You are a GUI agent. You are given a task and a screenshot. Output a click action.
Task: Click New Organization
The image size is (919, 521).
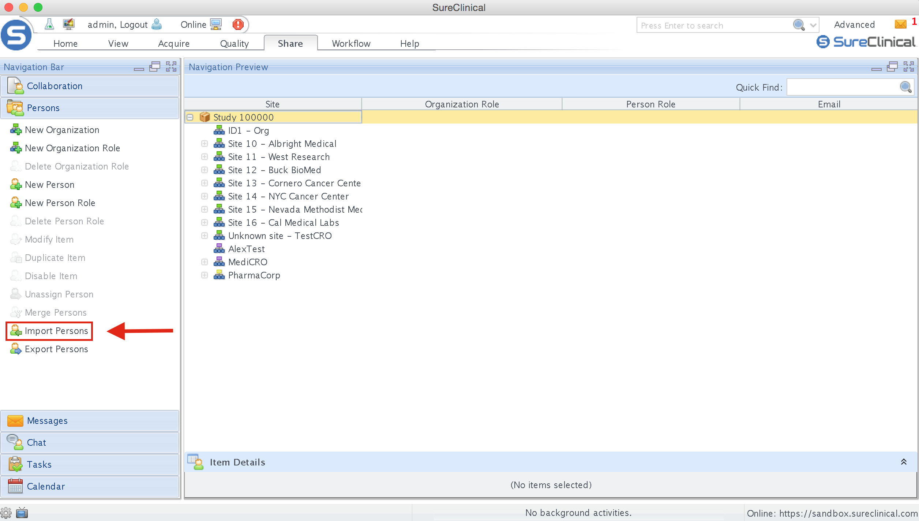[x=55, y=130]
